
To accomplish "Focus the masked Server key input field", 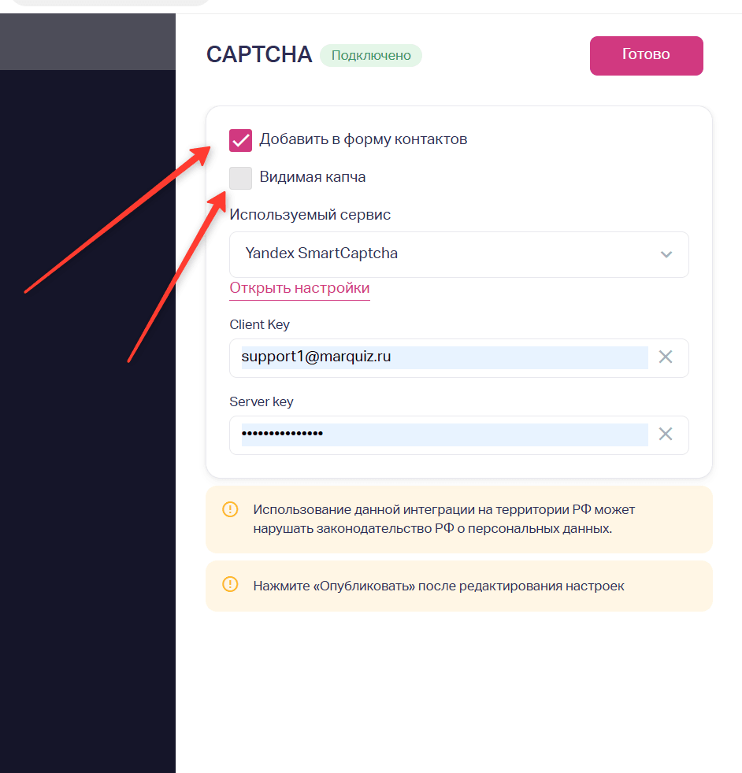I will (x=444, y=435).
